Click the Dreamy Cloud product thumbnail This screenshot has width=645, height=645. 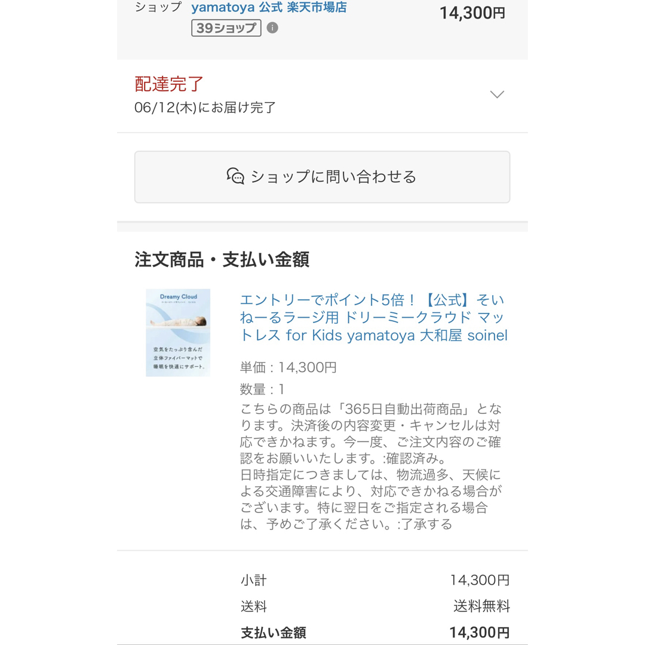point(178,333)
